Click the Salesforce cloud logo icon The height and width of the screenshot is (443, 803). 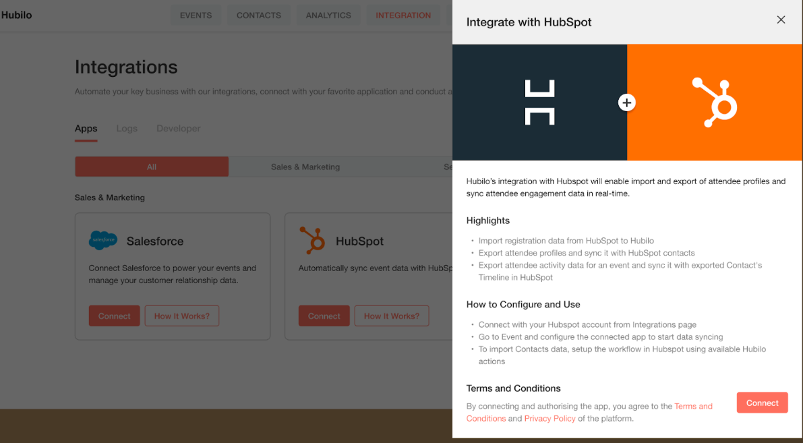point(103,239)
